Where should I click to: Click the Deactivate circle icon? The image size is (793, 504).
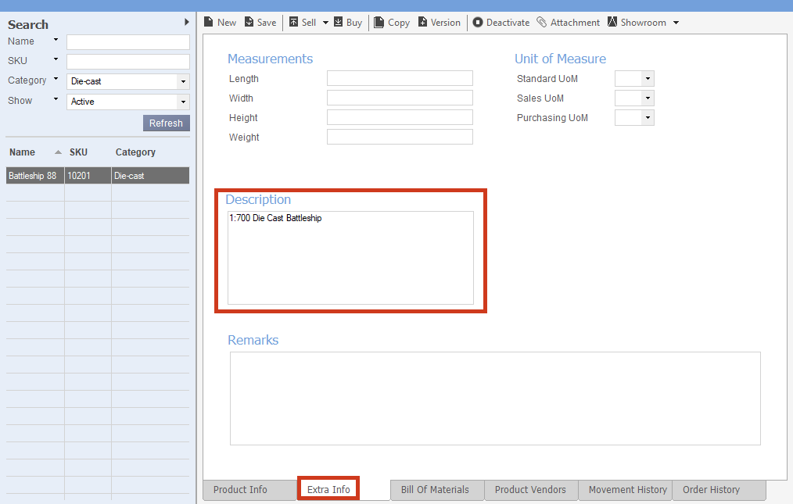[477, 22]
